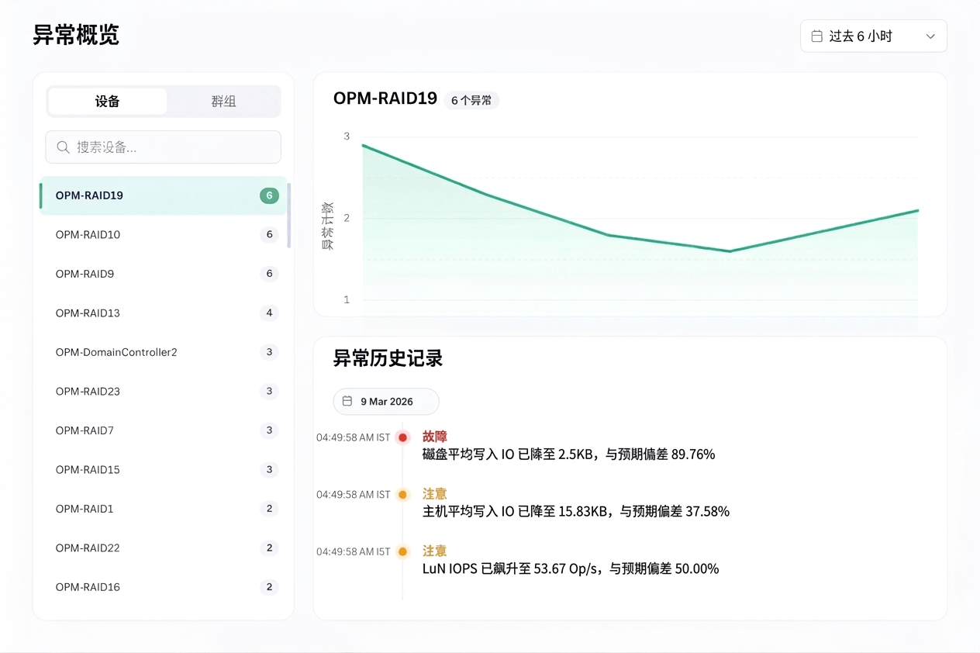Click the 6 个异常 badge beside OPM-RAID19 title
The width and height of the screenshot is (980, 653).
(471, 100)
